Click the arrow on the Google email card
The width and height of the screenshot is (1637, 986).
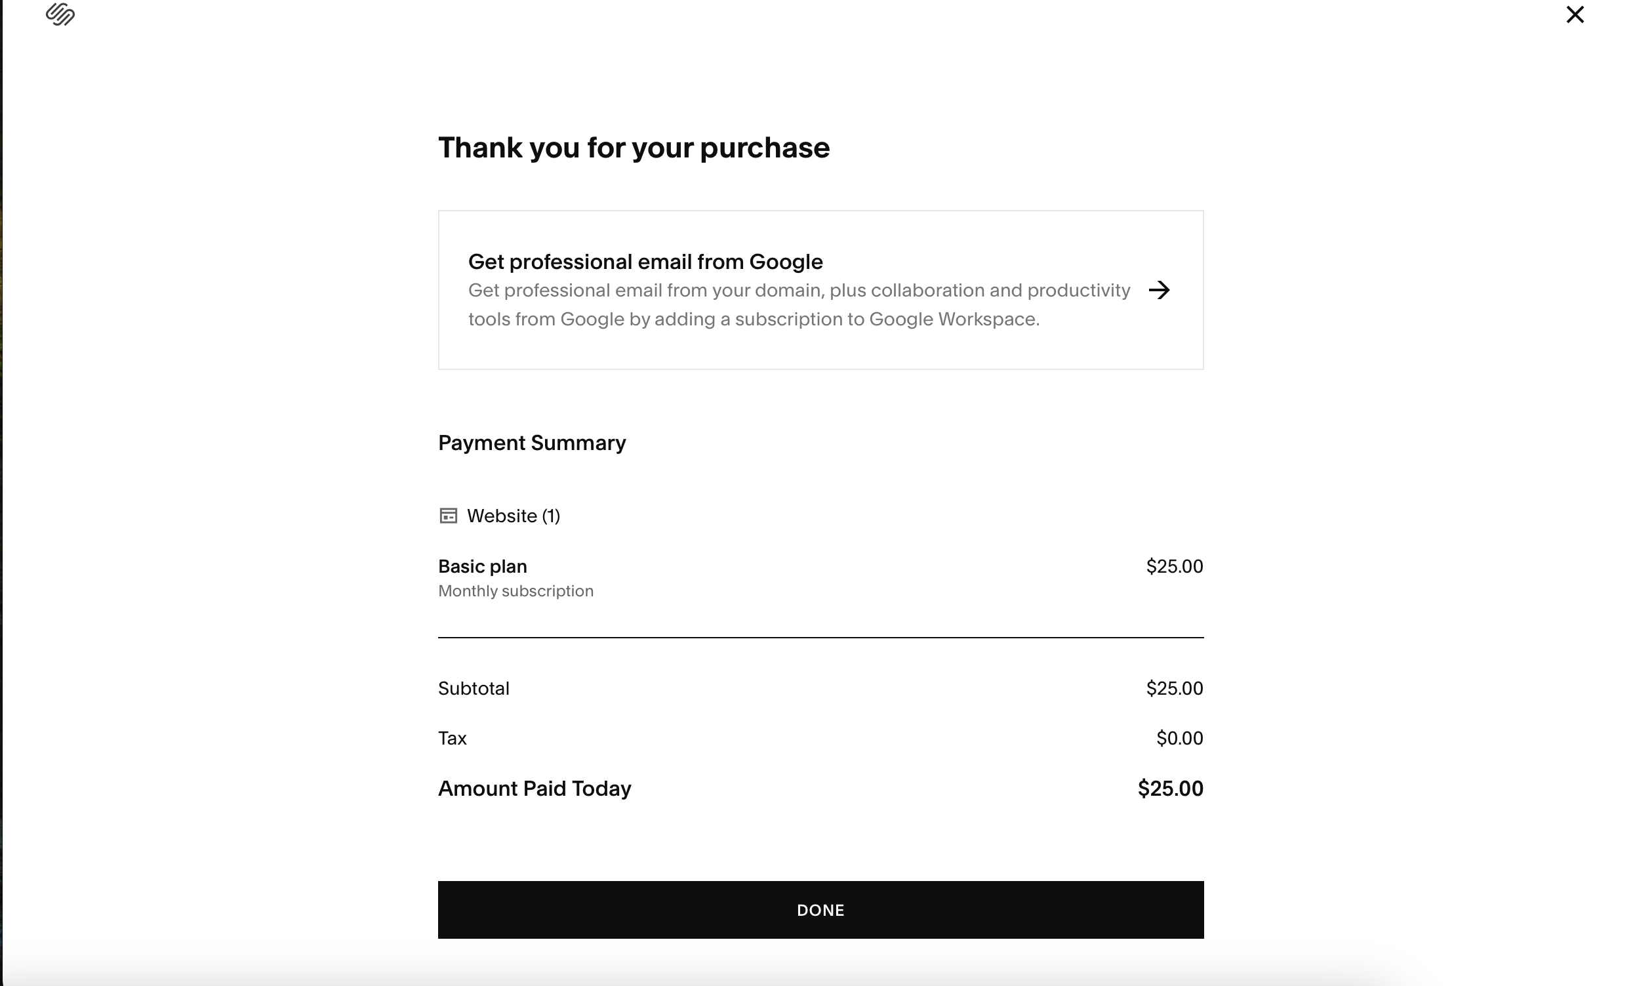1159,291
